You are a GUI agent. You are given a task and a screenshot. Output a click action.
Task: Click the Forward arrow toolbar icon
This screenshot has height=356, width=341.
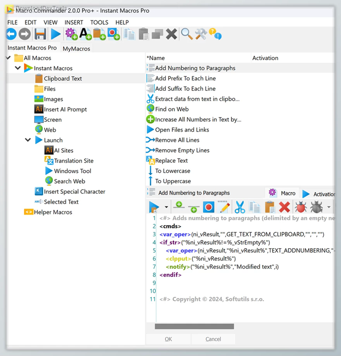click(x=25, y=34)
